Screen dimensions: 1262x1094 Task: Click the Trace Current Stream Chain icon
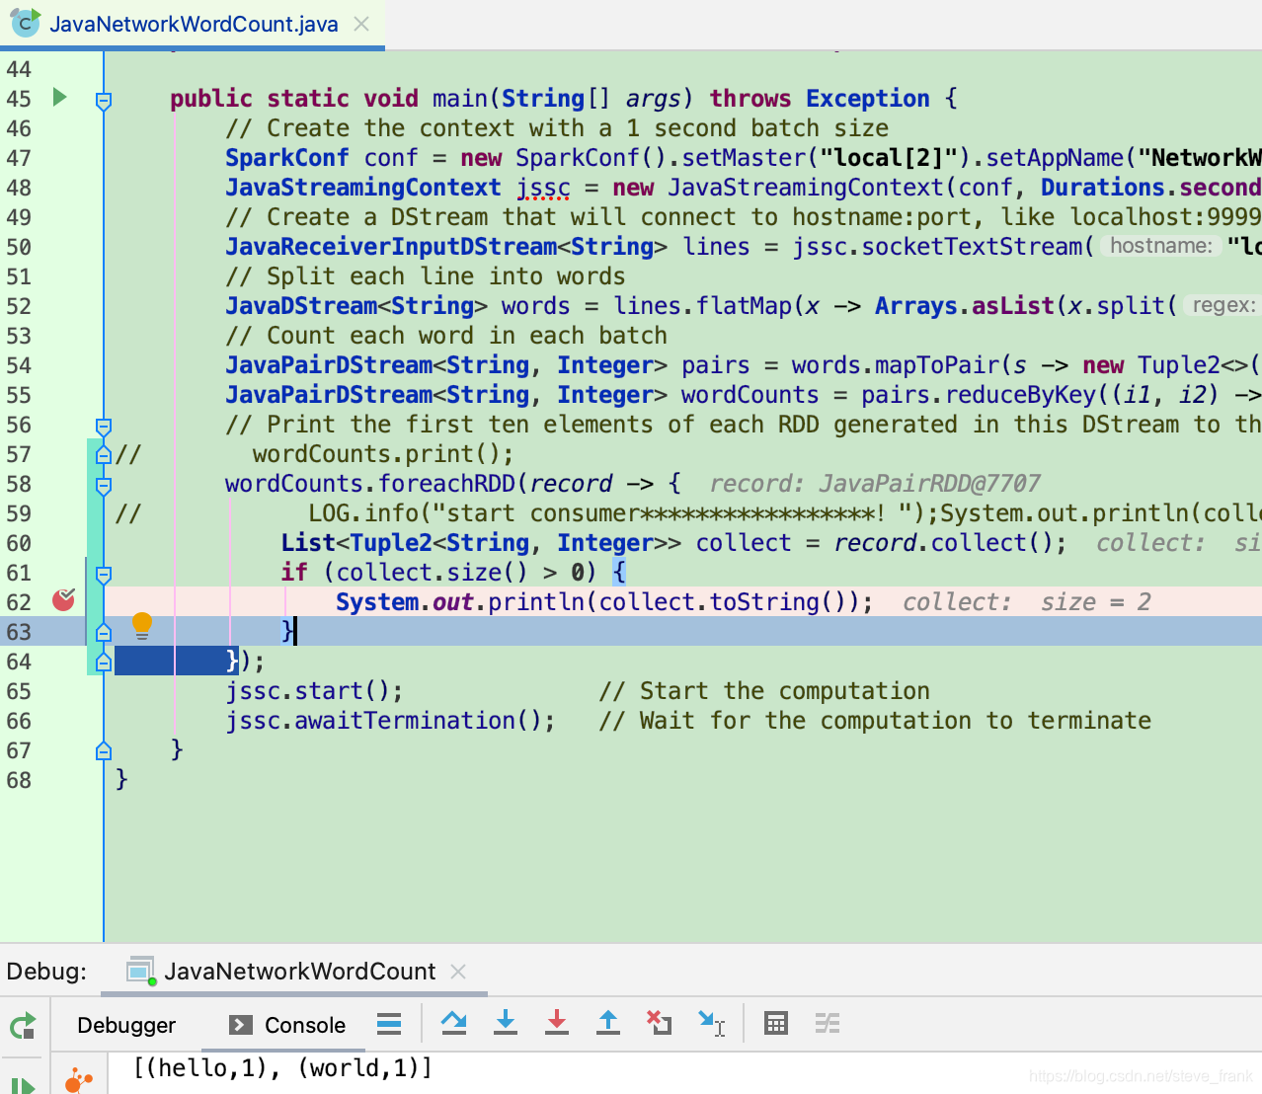828,1024
